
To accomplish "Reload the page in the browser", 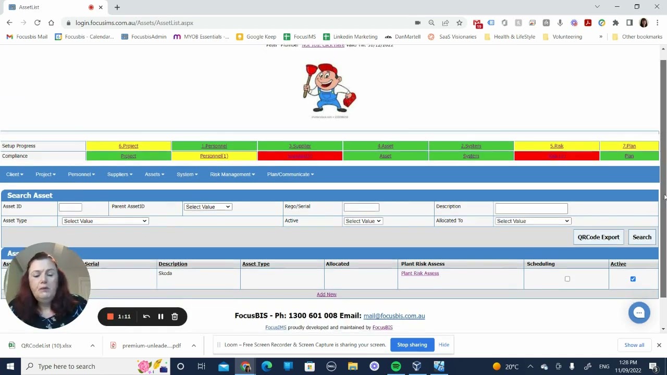I will (x=38, y=23).
